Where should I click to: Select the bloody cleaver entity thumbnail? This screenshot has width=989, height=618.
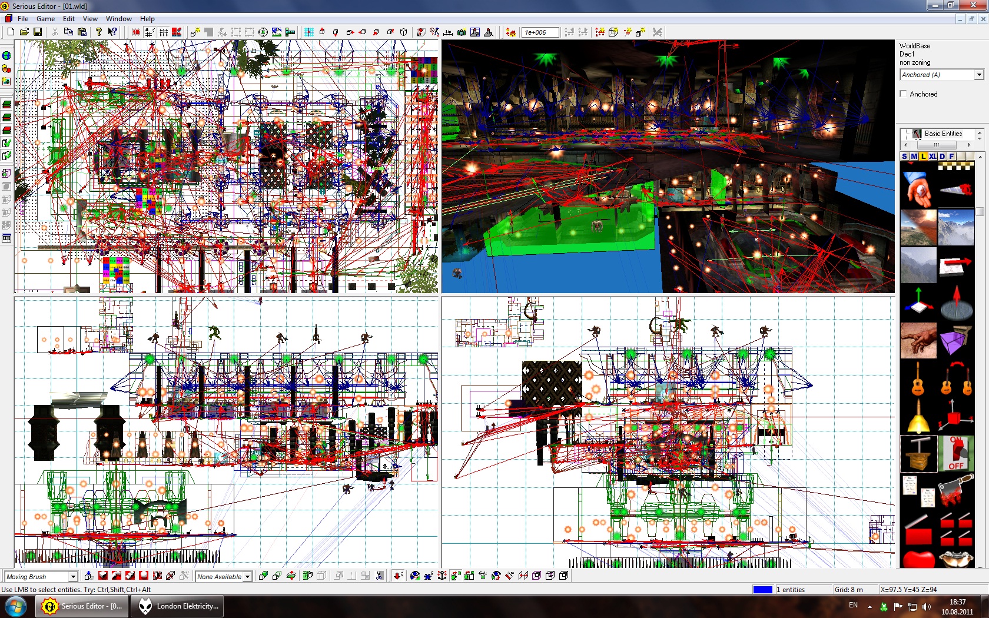click(957, 491)
